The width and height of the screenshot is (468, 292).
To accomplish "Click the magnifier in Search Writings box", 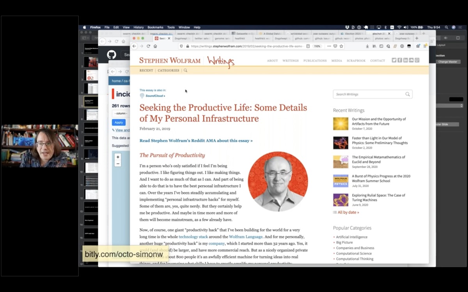I will pyautogui.click(x=408, y=94).
